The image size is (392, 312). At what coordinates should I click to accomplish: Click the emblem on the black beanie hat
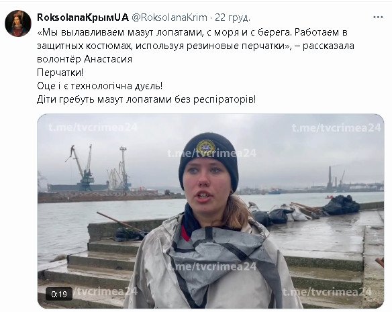pyautogui.click(x=205, y=147)
